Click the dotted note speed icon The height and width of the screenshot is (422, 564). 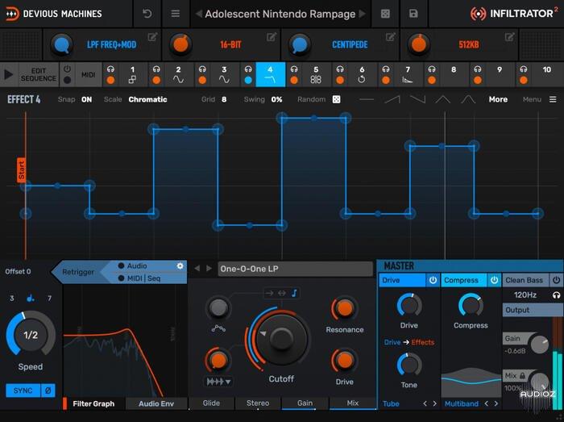(x=31, y=298)
